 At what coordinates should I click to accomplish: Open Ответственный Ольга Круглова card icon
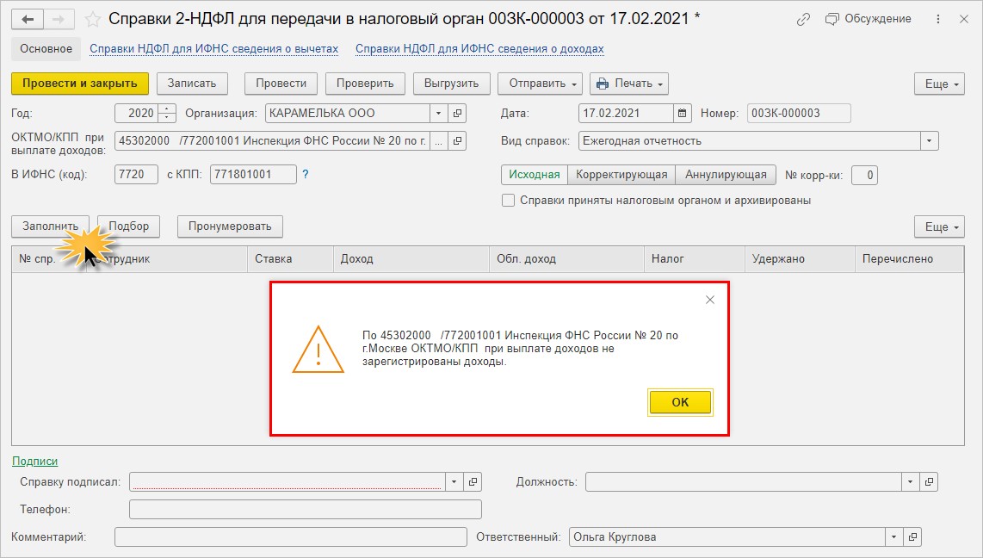(x=912, y=536)
